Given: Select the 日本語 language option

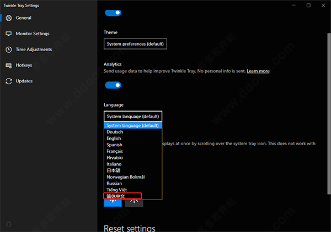Looking at the screenshot, I should pos(133,170).
